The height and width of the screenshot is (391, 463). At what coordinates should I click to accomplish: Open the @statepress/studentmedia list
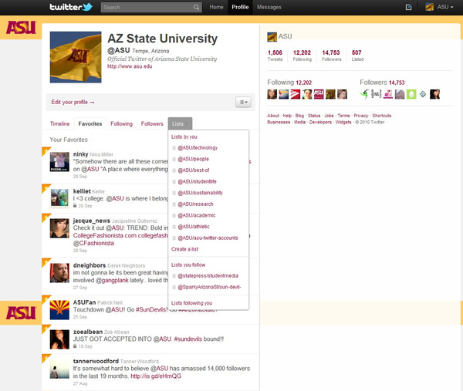[x=208, y=275]
